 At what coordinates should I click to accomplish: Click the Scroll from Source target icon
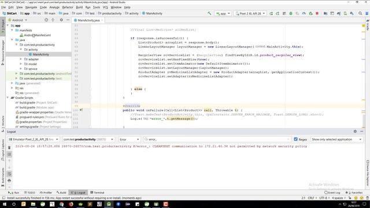pos(46,20)
